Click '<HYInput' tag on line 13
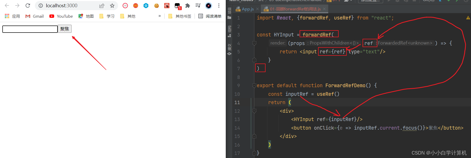 (302, 119)
